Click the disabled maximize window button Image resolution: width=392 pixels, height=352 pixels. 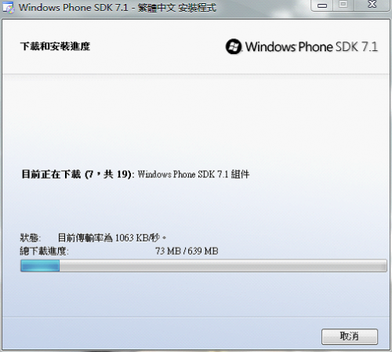pyautogui.click(x=343, y=5)
